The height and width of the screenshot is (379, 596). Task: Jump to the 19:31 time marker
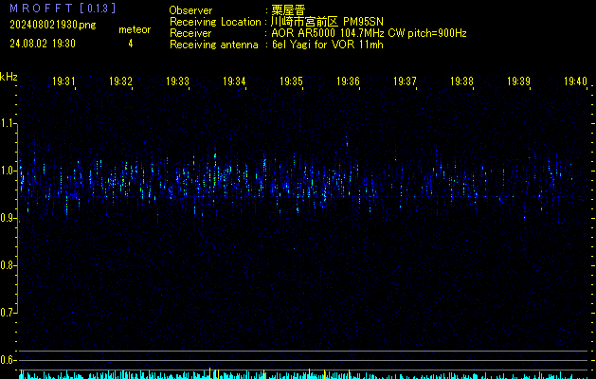[x=63, y=82]
